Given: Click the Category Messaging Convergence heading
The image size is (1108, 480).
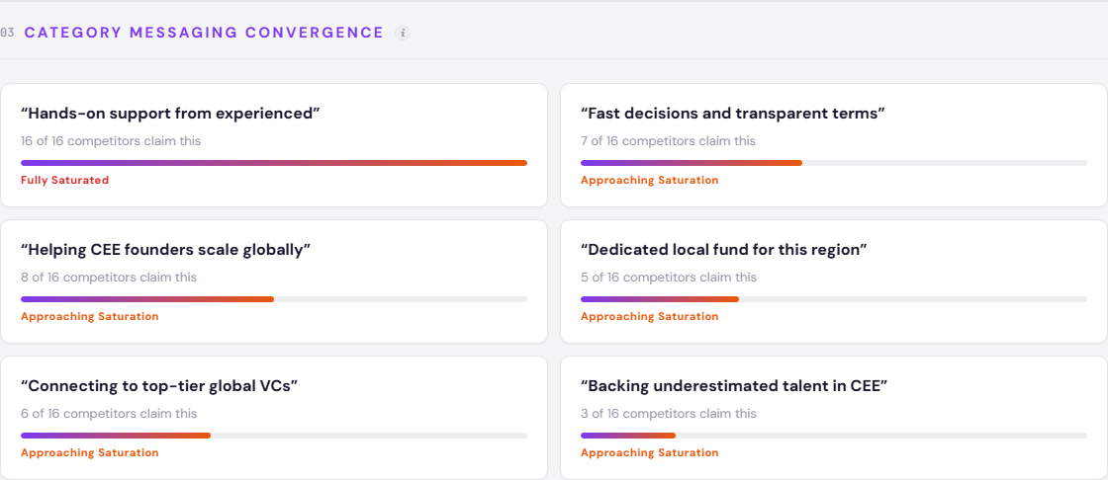Looking at the screenshot, I should pyautogui.click(x=204, y=33).
